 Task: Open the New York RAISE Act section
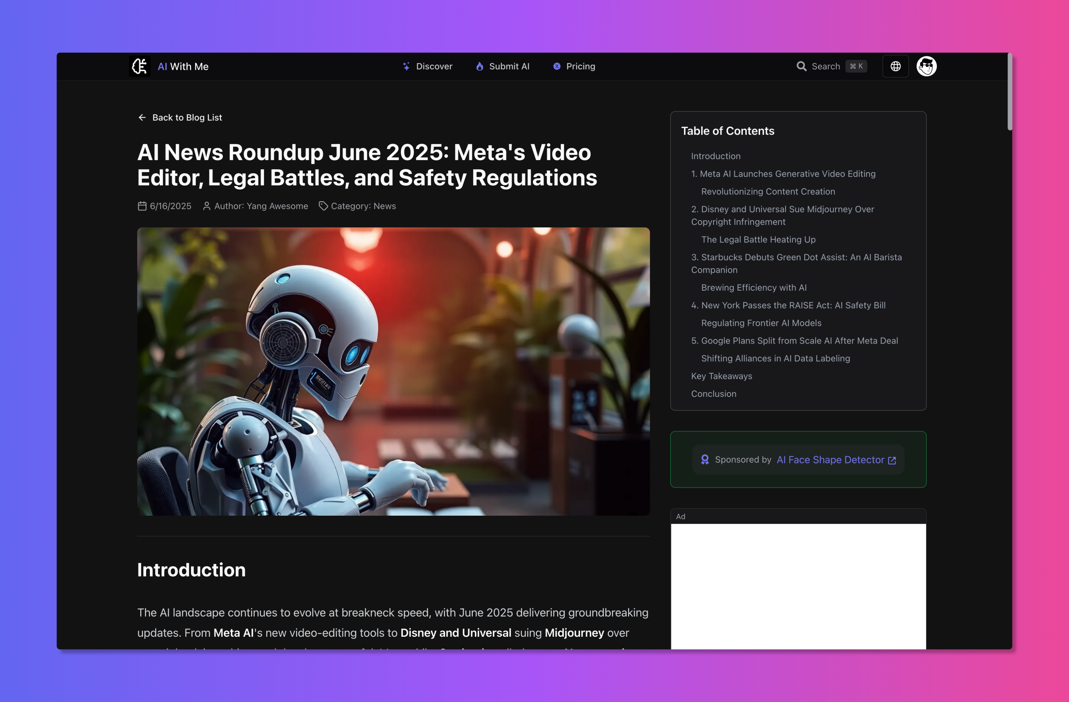(788, 305)
